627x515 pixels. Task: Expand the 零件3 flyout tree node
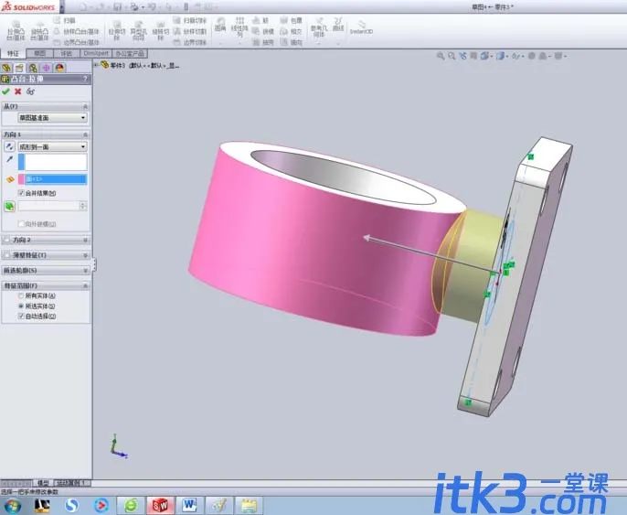click(x=96, y=65)
